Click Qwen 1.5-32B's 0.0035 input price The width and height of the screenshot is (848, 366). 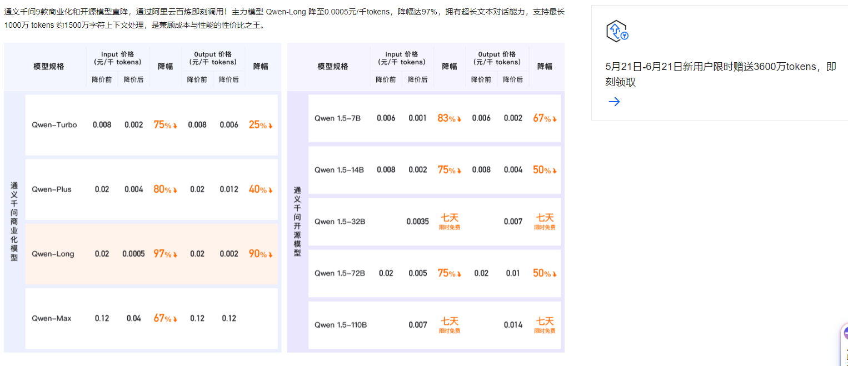(x=417, y=222)
